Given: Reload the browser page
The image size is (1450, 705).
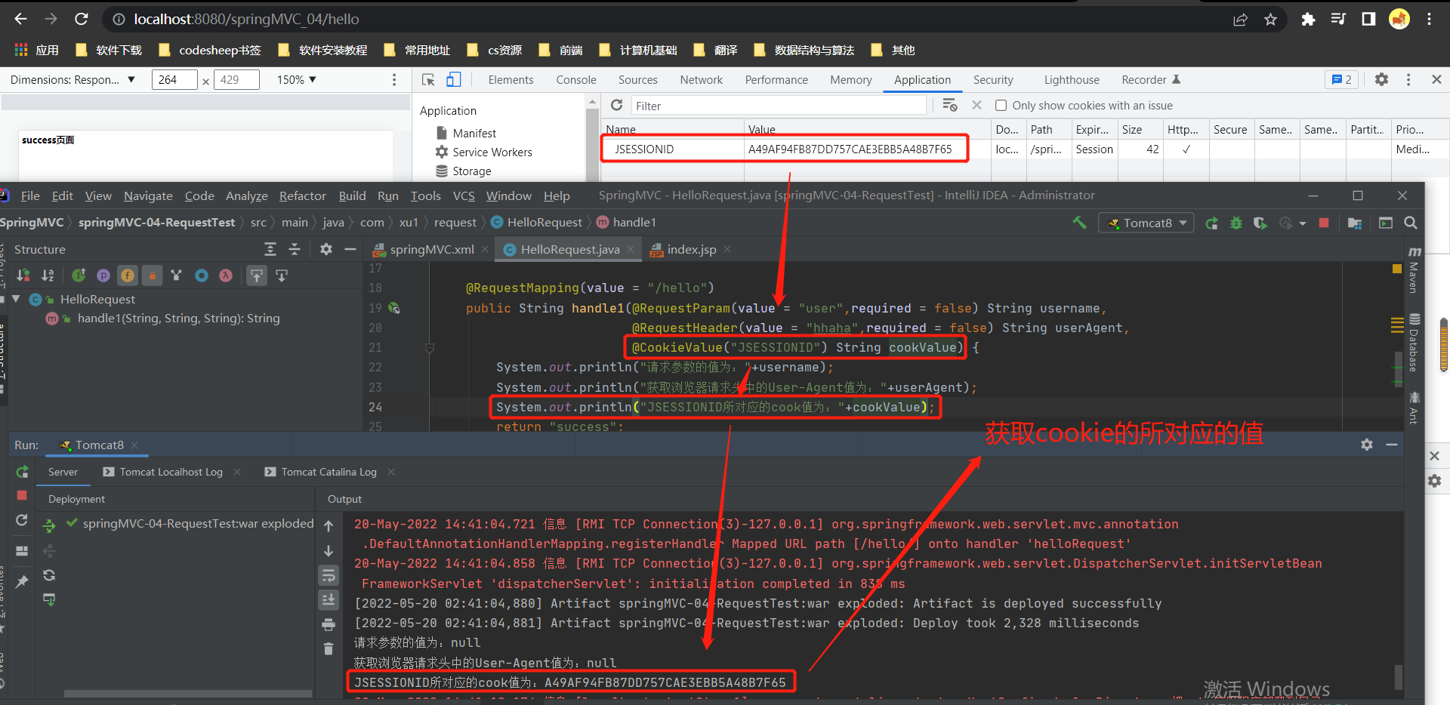Looking at the screenshot, I should [82, 19].
